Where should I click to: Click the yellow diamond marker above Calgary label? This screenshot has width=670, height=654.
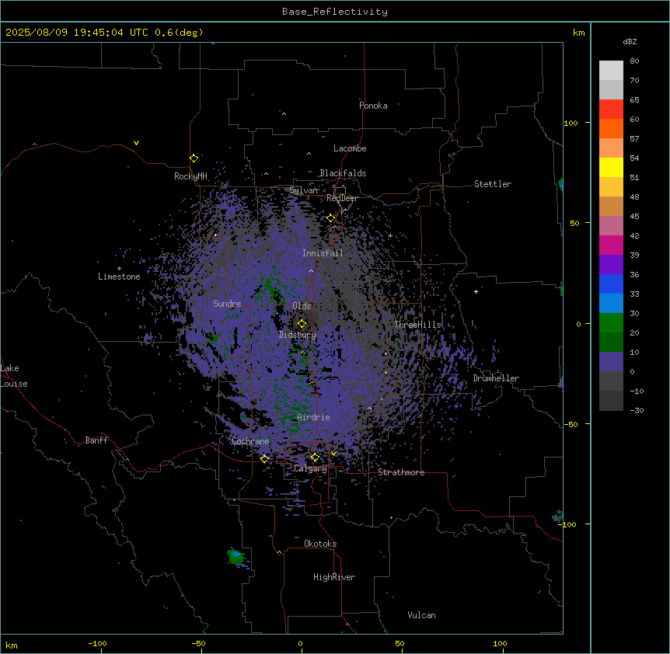point(315,457)
